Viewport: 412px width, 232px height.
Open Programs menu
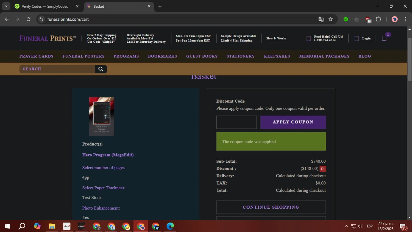(126, 56)
